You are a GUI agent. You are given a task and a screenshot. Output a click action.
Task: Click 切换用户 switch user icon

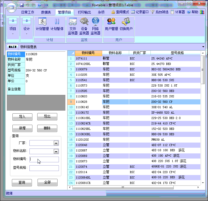click(x=126, y=24)
